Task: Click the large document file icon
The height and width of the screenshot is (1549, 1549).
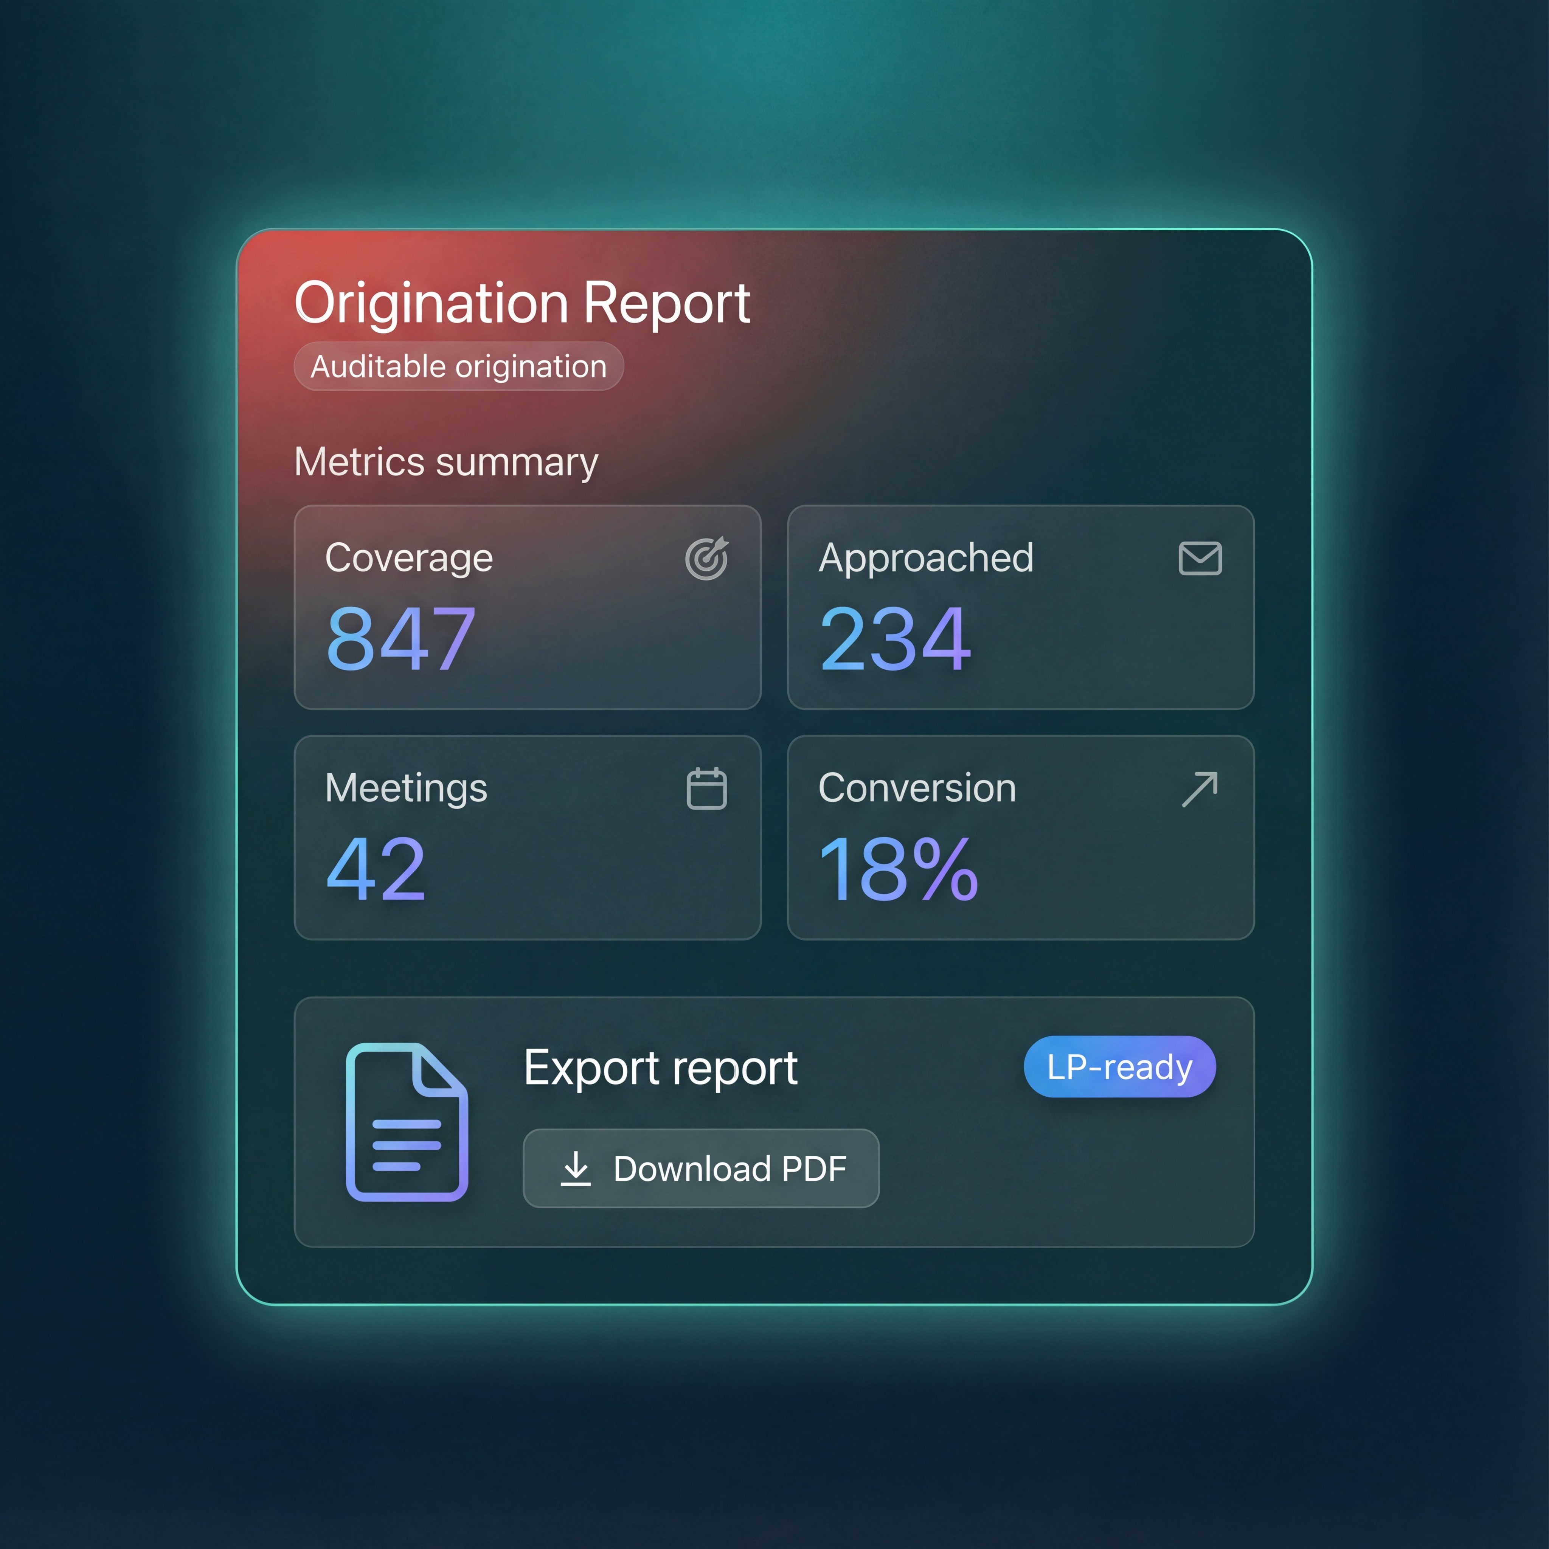Action: 407,1122
